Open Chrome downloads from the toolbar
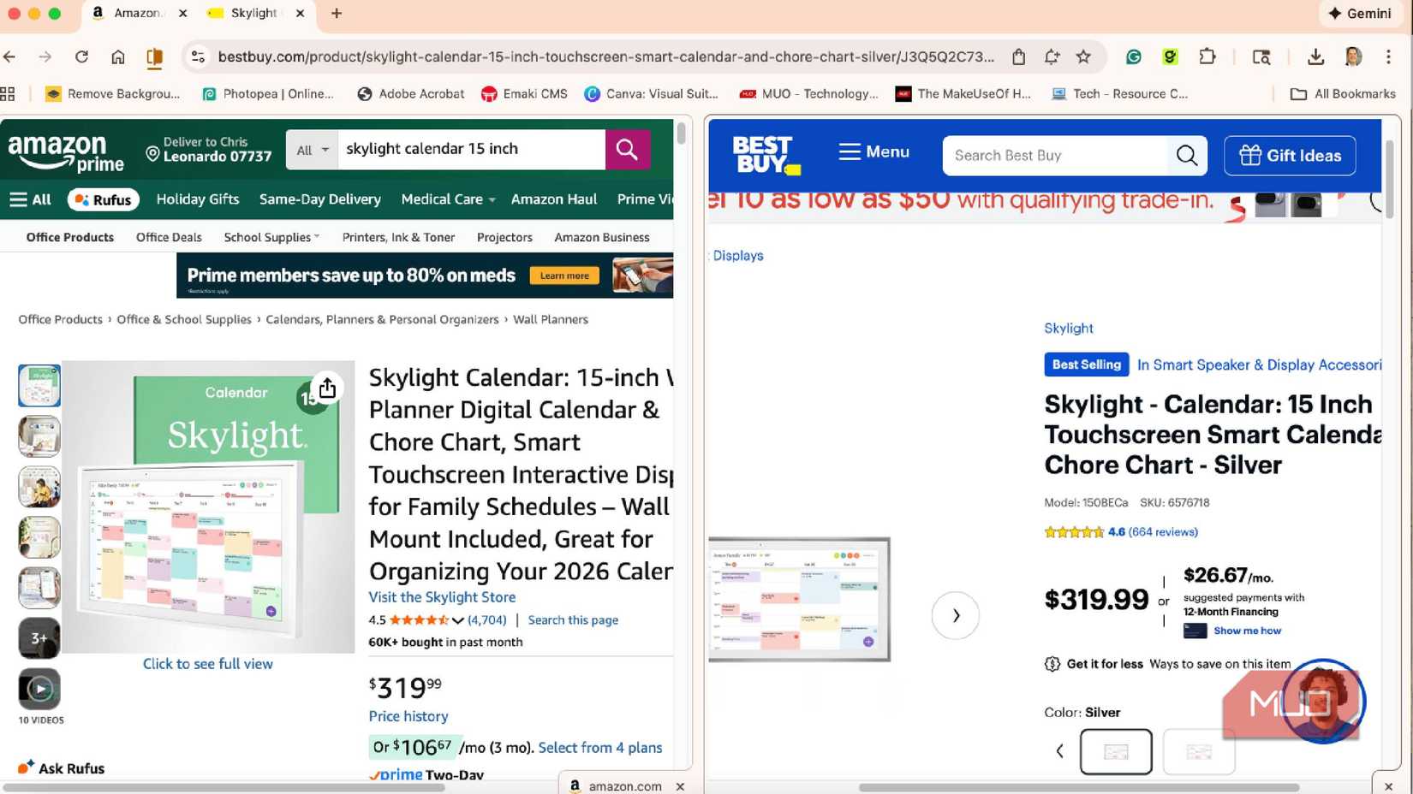1413x794 pixels. tap(1315, 56)
